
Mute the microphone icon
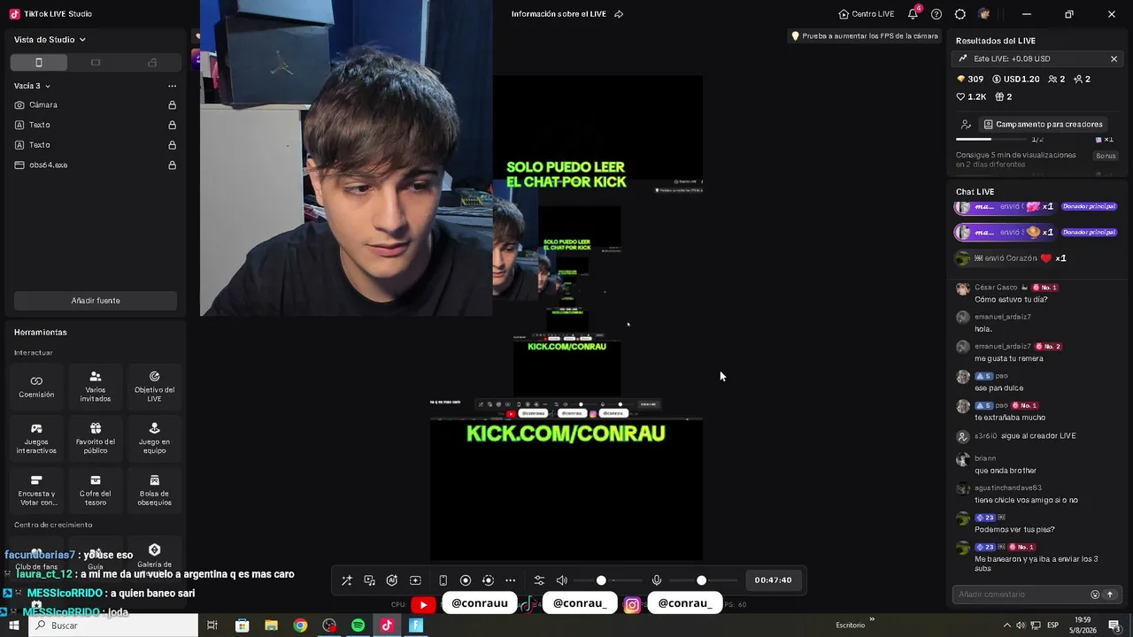(657, 580)
